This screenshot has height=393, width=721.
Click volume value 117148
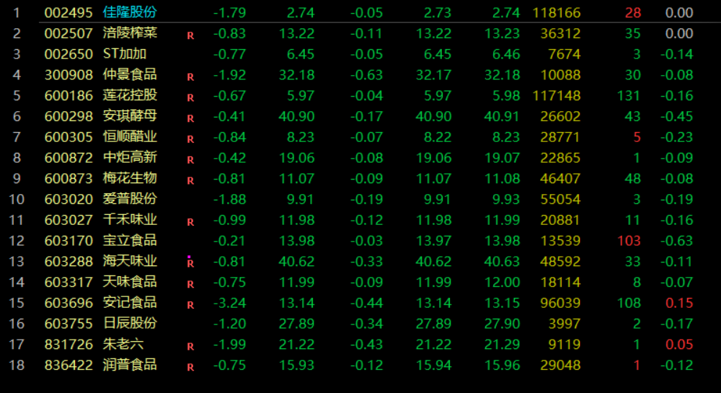click(x=557, y=96)
